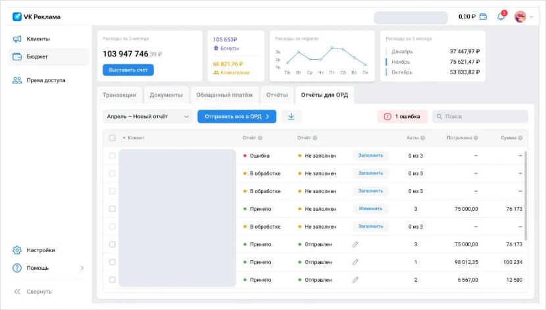Switch to Обещанный платёж tab
Image resolution: width=546 pixels, height=310 pixels.
(x=224, y=95)
